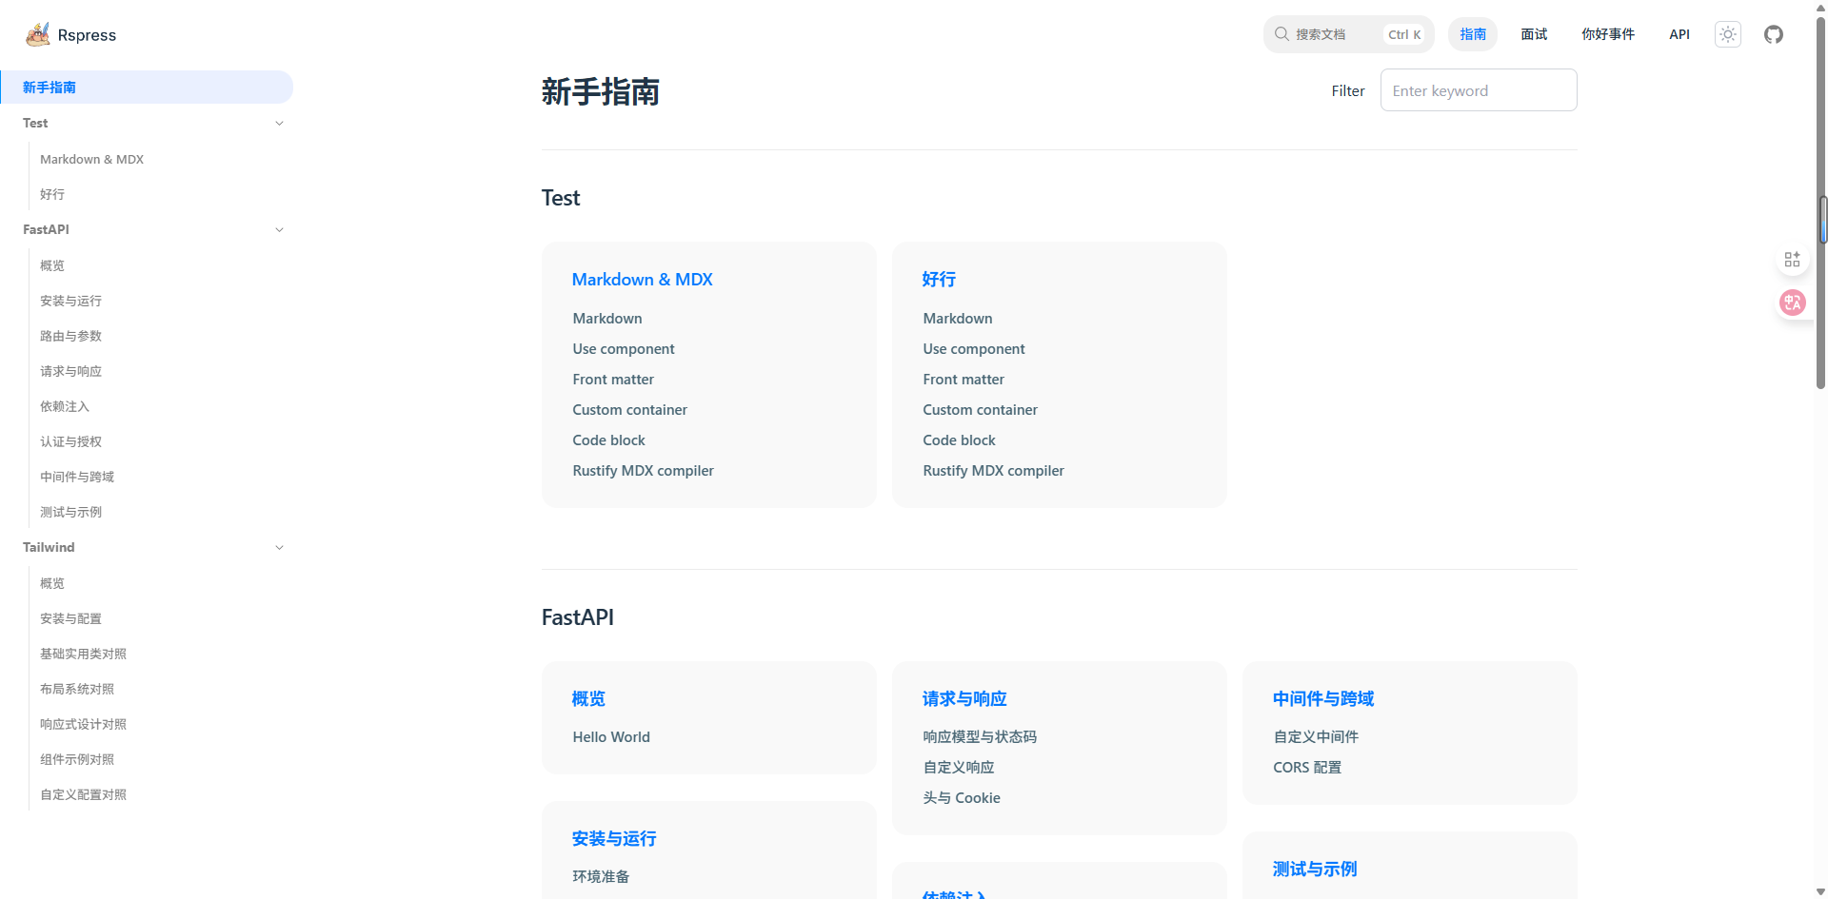Select 响应式设计对照 in sidebar
Image resolution: width=1828 pixels, height=899 pixels.
[x=83, y=724]
